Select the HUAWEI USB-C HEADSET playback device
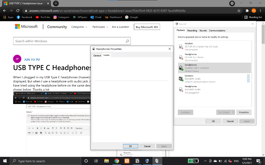This screenshot has height=165, width=265. [x=214, y=68]
